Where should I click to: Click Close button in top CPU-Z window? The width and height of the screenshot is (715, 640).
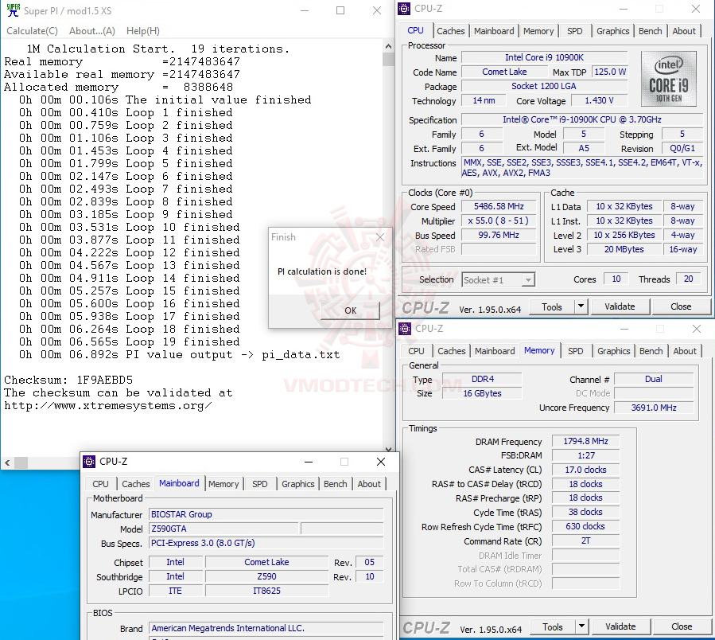681,306
